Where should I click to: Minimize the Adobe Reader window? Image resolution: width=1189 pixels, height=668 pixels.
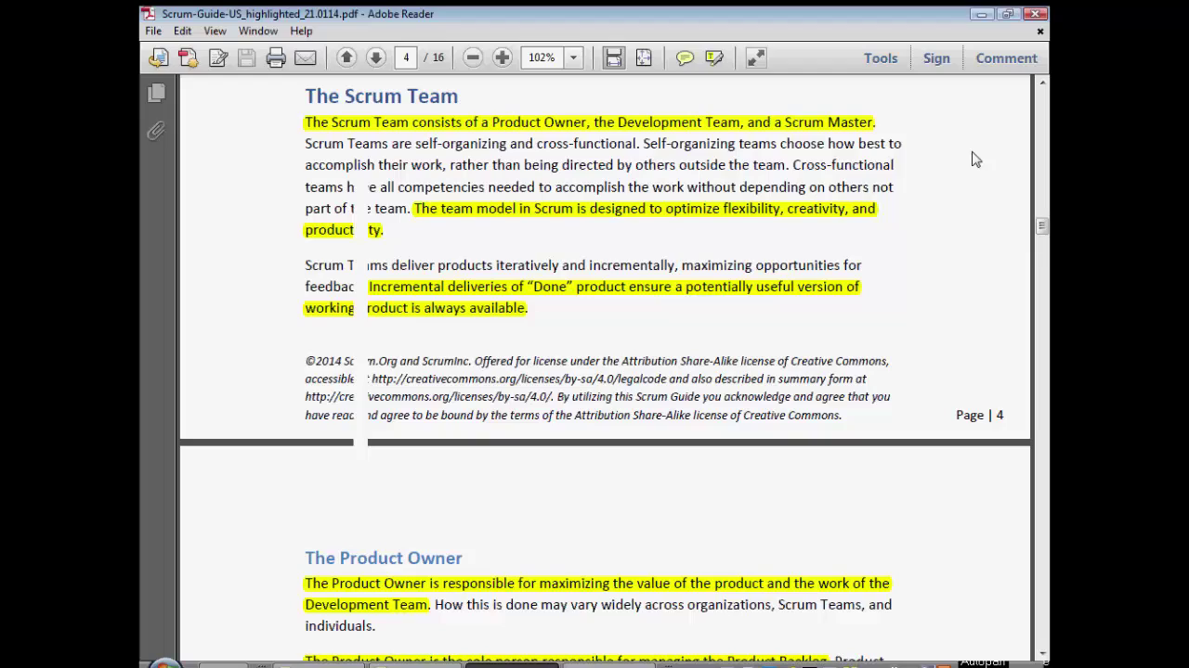(x=982, y=14)
